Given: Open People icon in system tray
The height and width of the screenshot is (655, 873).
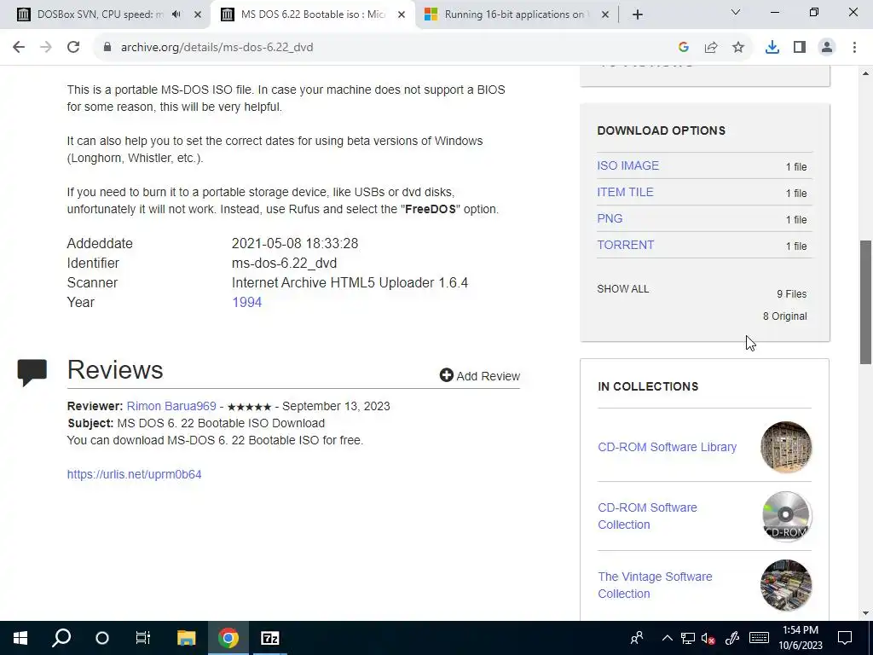Looking at the screenshot, I should point(637,638).
